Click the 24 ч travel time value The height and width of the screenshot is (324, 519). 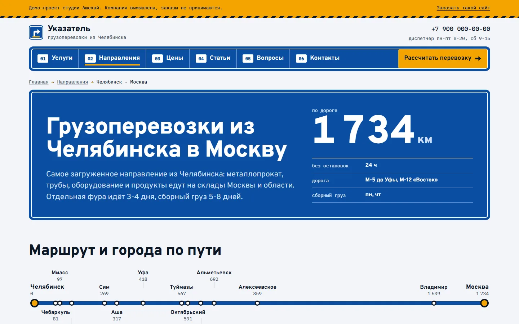click(371, 165)
